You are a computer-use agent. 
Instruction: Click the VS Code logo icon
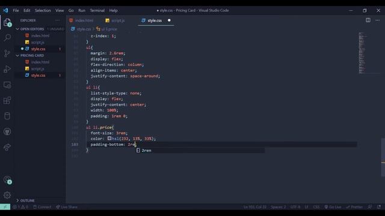[5, 10]
